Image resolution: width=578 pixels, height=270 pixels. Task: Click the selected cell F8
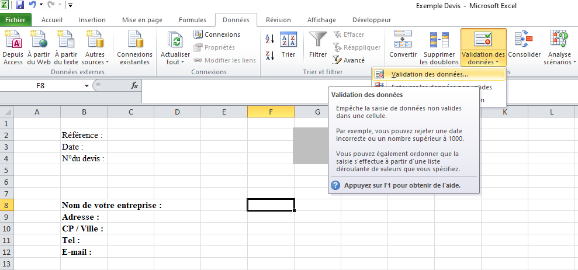pyautogui.click(x=271, y=205)
